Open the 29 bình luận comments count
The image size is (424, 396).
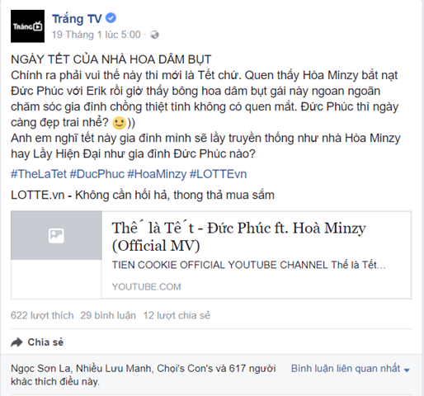(x=108, y=315)
